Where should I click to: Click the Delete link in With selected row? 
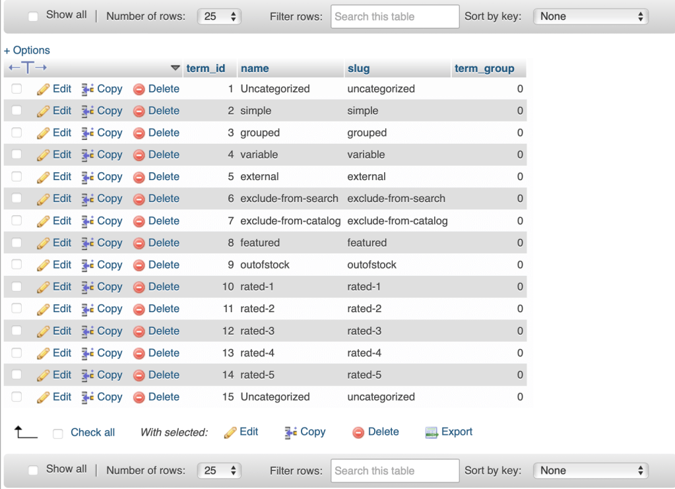pos(382,432)
